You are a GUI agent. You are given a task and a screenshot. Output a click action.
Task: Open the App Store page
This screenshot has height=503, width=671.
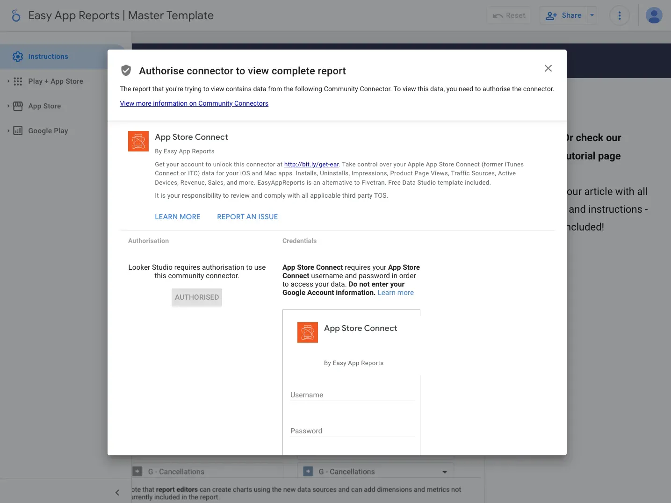(x=44, y=106)
